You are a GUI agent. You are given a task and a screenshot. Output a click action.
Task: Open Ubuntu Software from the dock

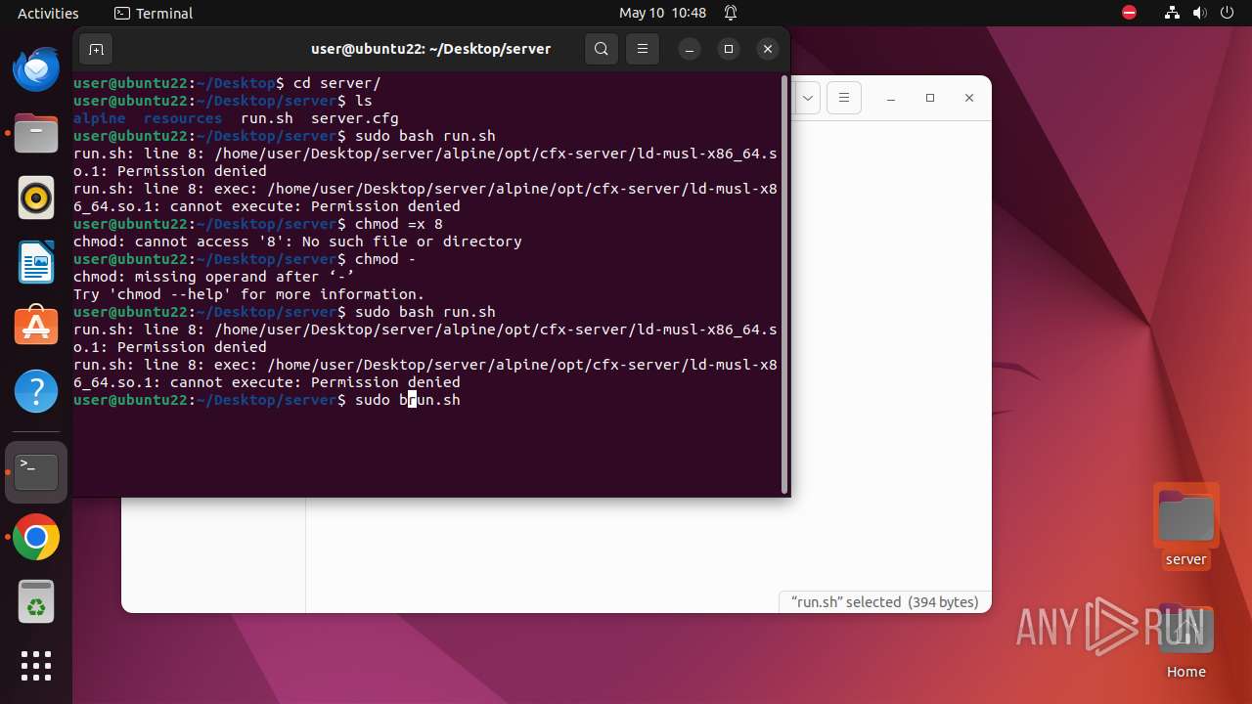[36, 327]
